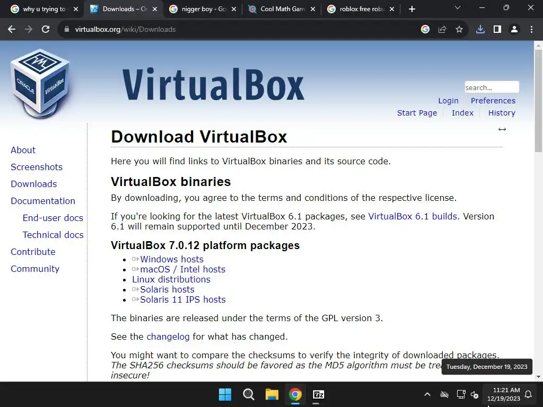The height and width of the screenshot is (407, 543).
Task: Click the Google icon in address bar
Action: [425, 30]
